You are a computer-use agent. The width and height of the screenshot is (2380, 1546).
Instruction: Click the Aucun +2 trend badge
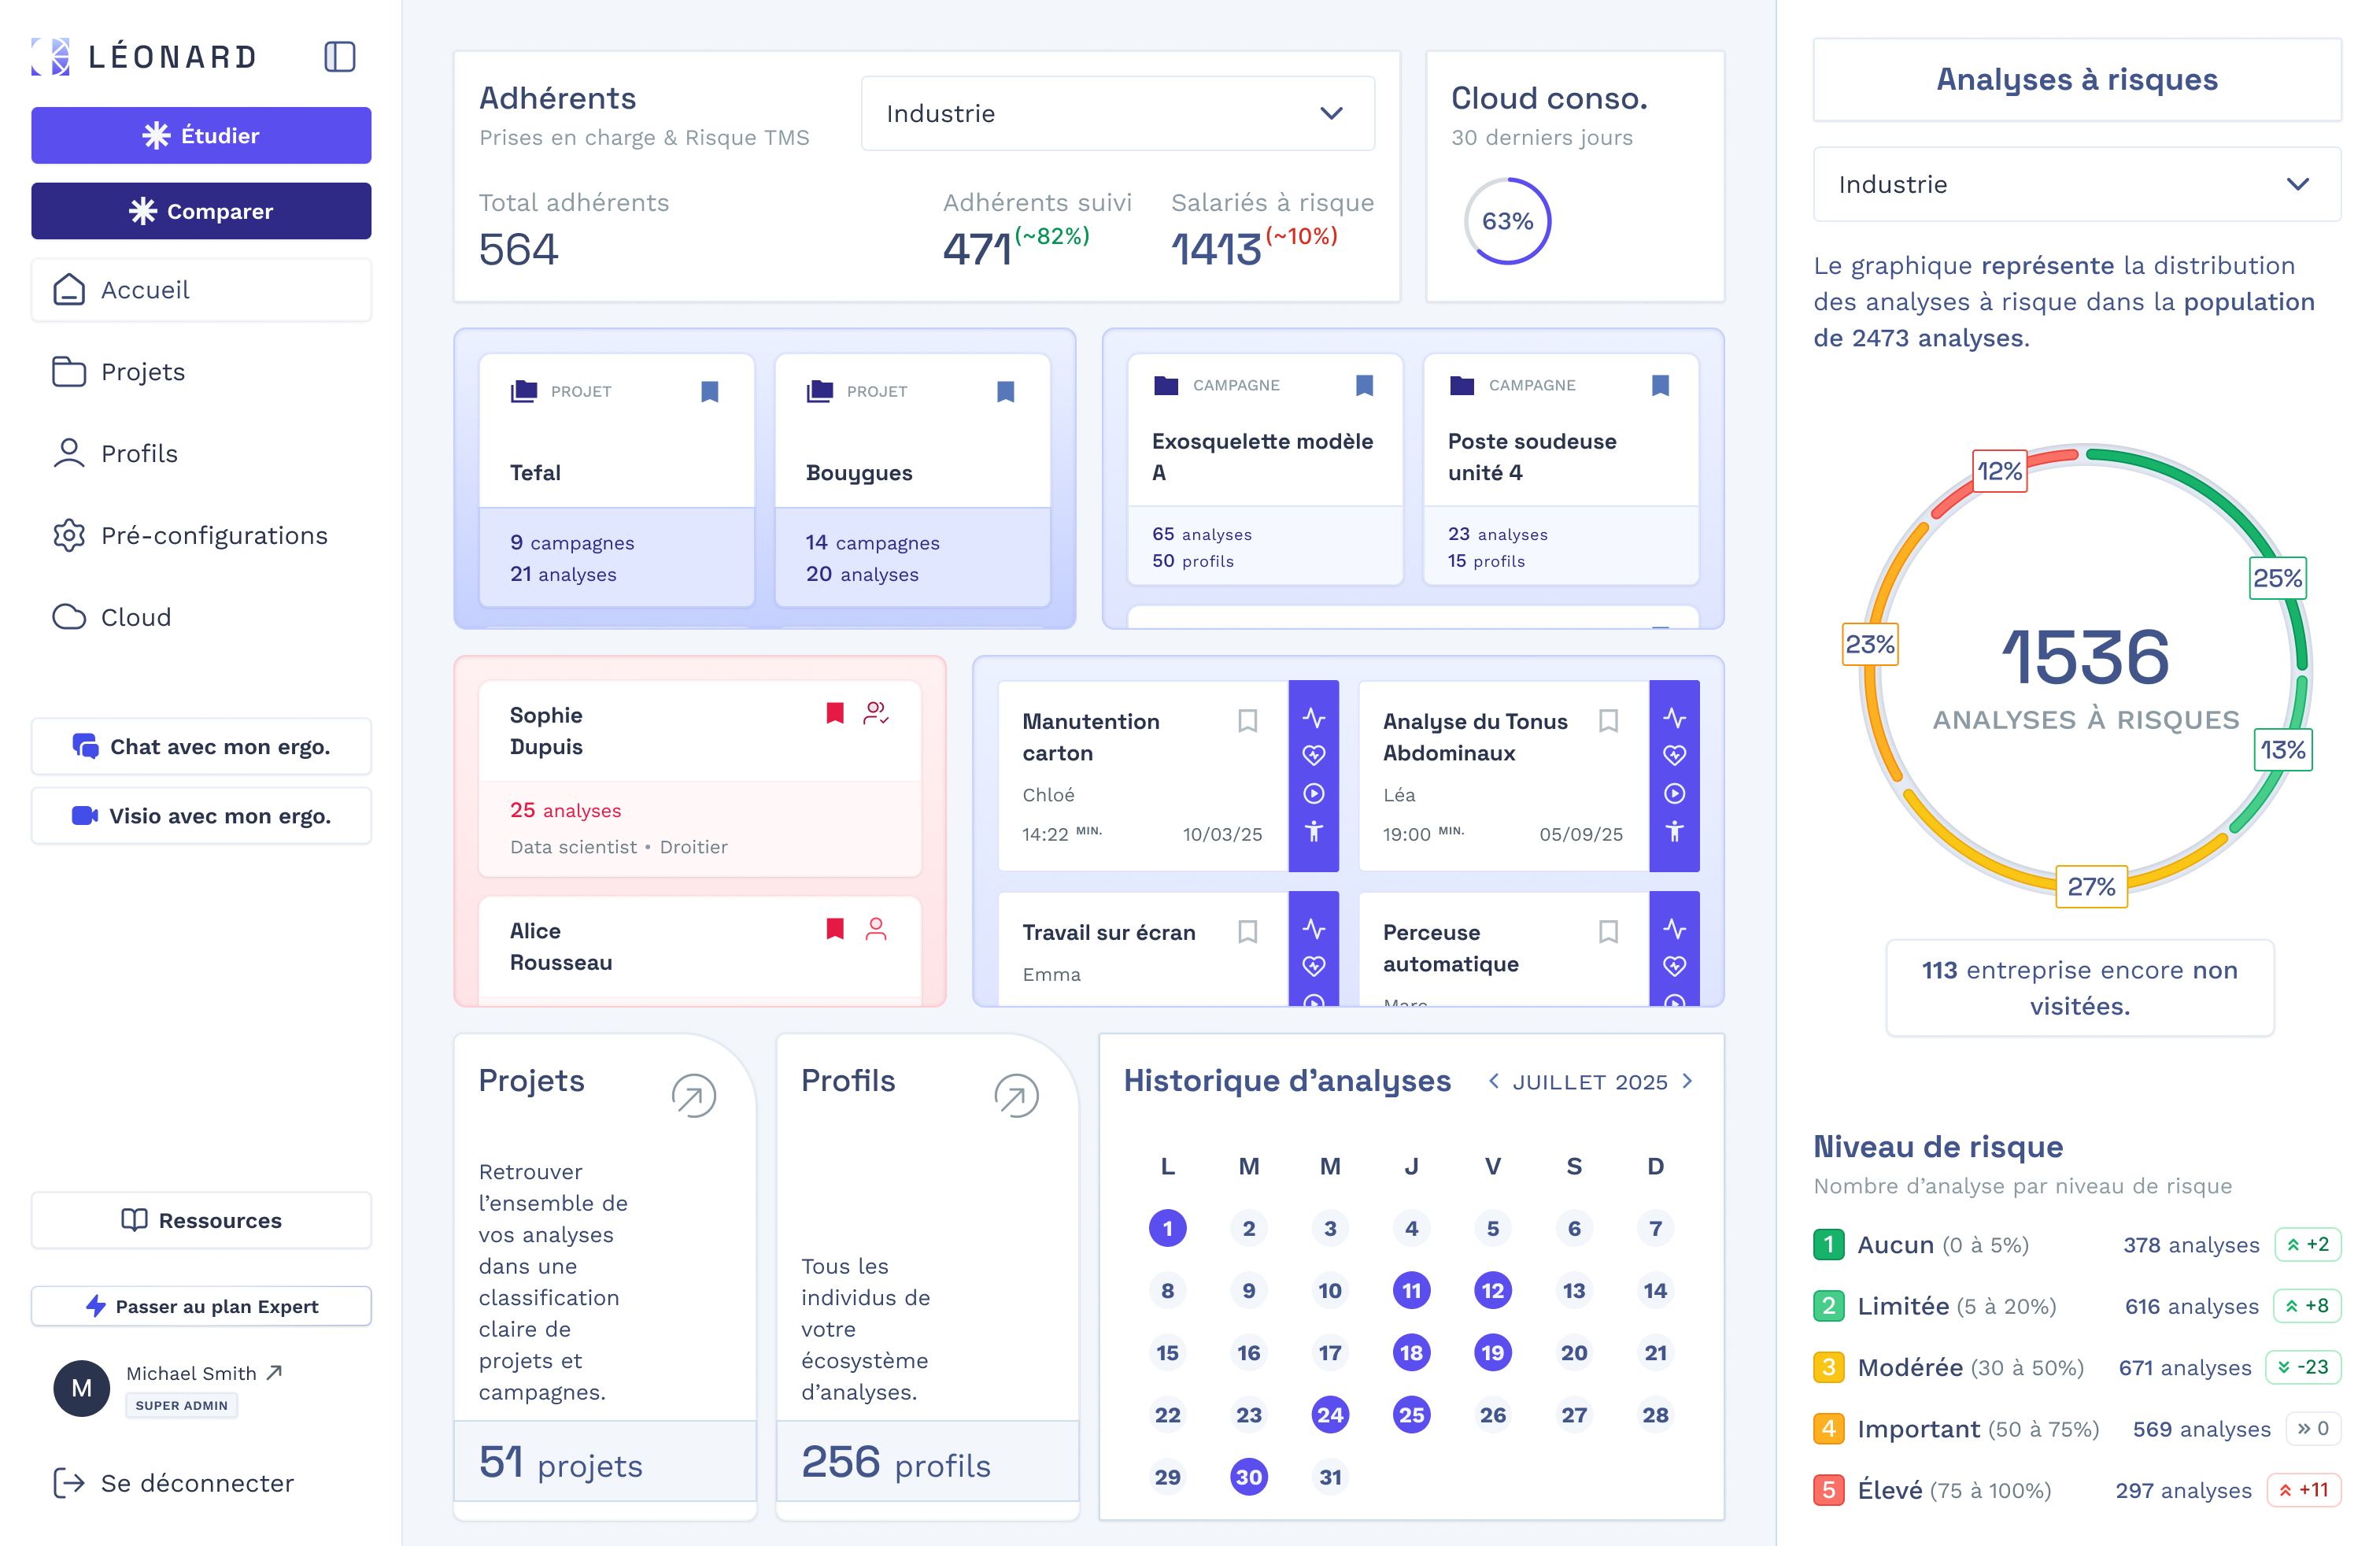coord(2307,1244)
